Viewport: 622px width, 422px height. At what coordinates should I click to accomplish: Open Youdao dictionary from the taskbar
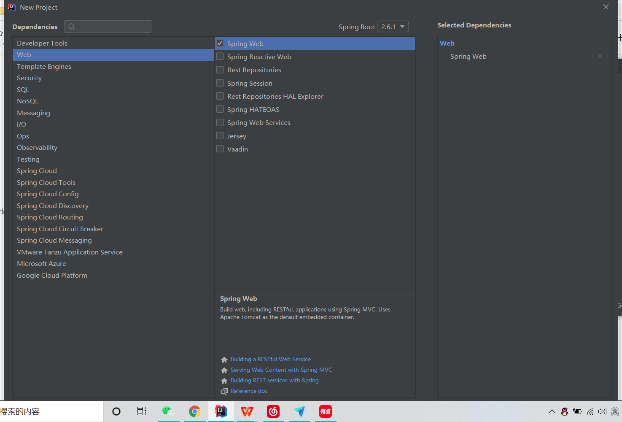[326, 411]
